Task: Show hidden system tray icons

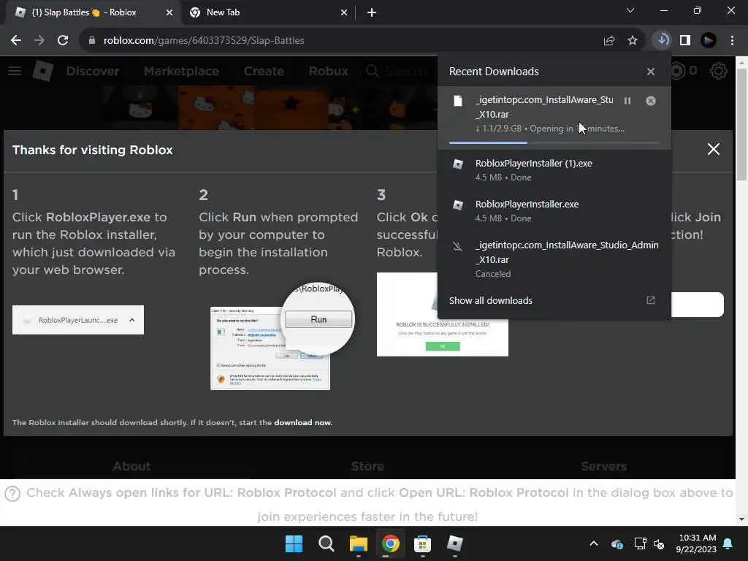Action: pos(594,543)
